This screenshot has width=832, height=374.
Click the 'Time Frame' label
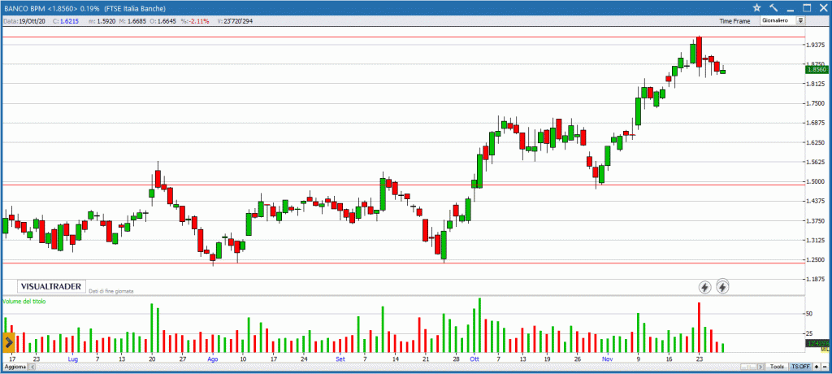click(734, 21)
